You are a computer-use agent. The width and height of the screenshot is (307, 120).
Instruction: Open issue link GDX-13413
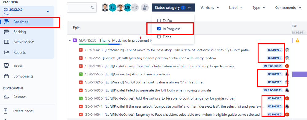(x=94, y=50)
